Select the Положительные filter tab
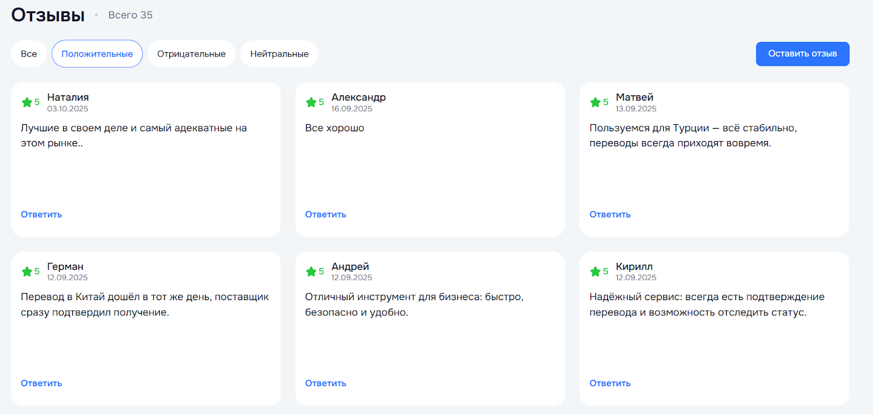This screenshot has height=414, width=873. click(97, 54)
